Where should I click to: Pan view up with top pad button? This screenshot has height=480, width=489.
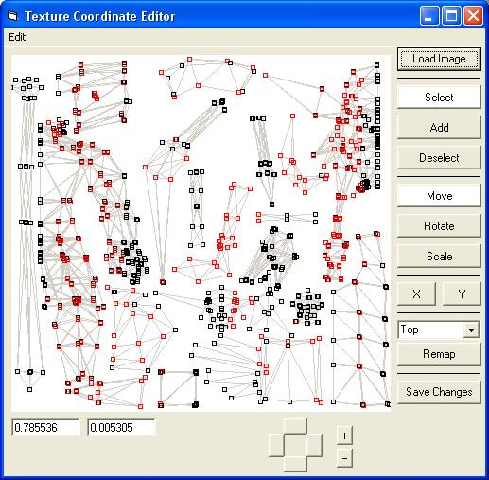pos(295,426)
